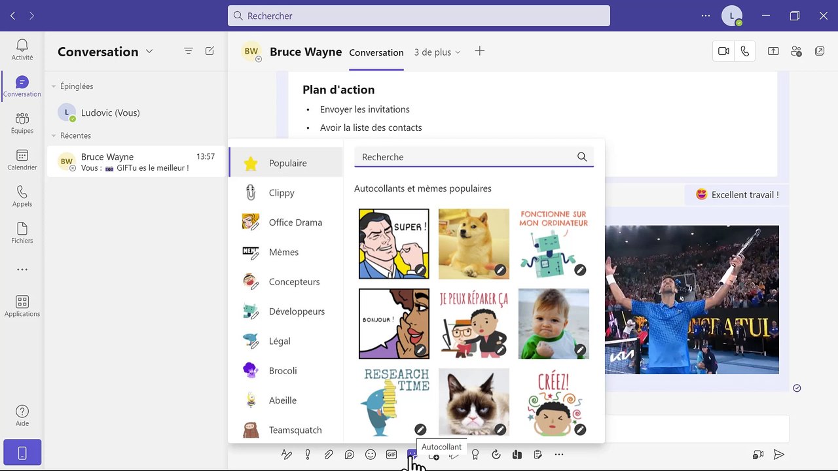Collapse the Récentes section

coord(54,135)
